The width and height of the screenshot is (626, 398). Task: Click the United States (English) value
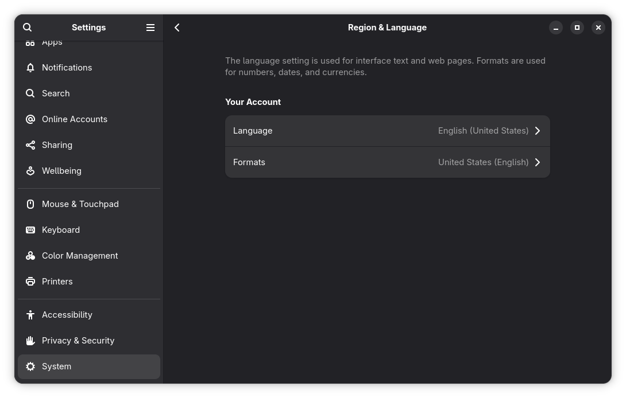click(x=483, y=162)
